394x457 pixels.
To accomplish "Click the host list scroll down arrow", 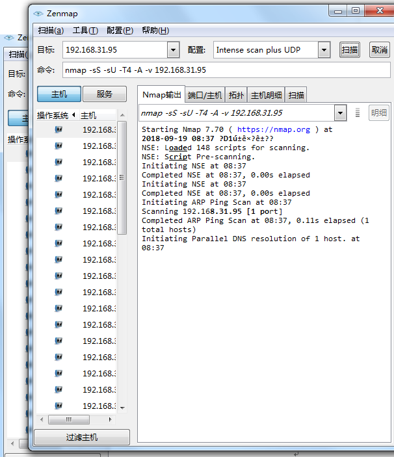I will [122, 408].
